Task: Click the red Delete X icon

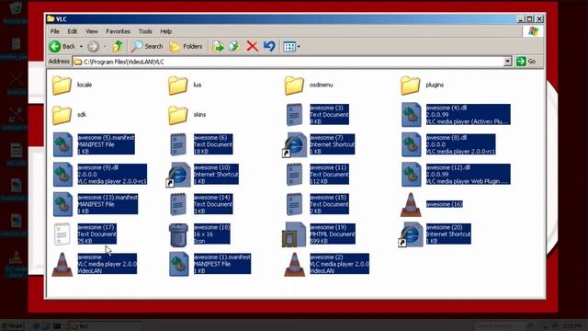Action: point(252,47)
